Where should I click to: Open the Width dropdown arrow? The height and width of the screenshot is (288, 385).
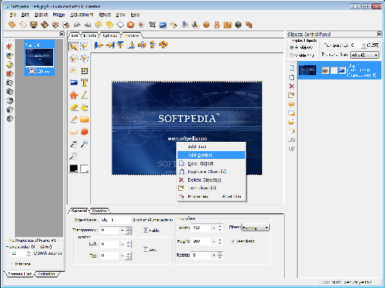(214, 228)
